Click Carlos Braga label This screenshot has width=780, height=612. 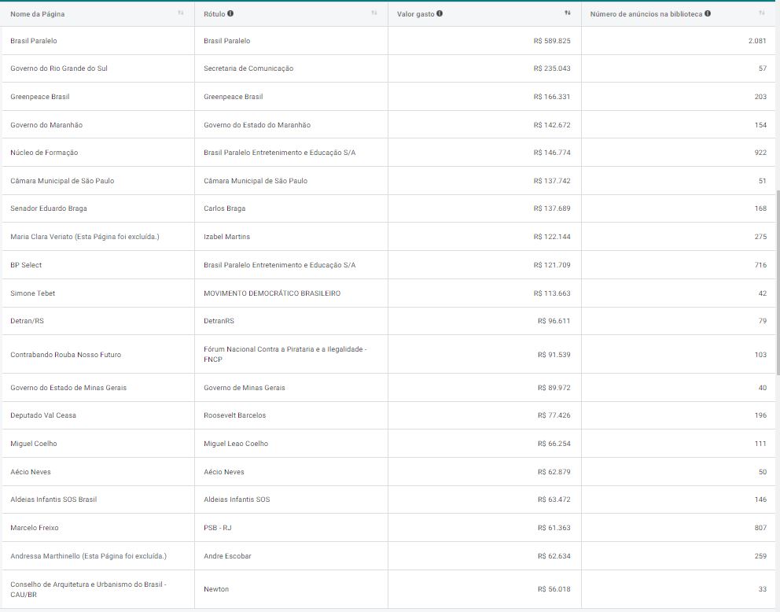pos(225,208)
